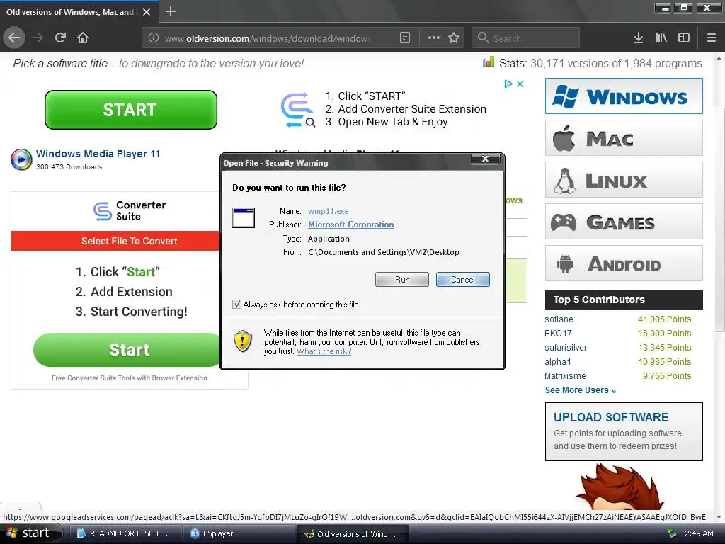Close the top ad with the X icon
Image resolution: width=725 pixels, height=544 pixels.
click(x=520, y=84)
